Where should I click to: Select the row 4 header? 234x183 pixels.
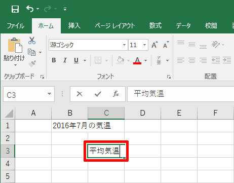point(8,164)
